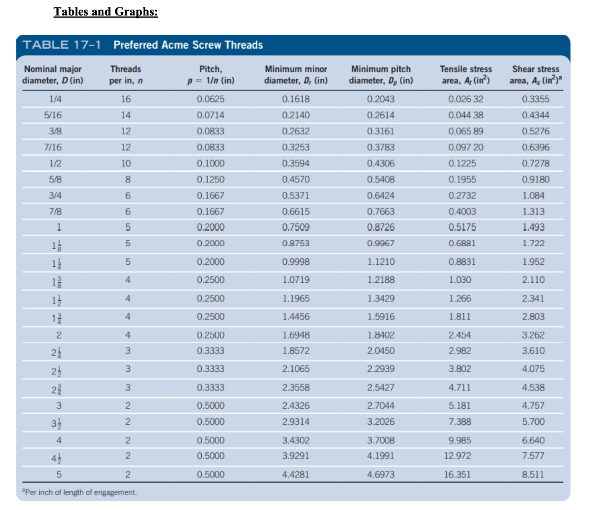Click the threads per inch value '16'
591x510 pixels.
[126, 99]
